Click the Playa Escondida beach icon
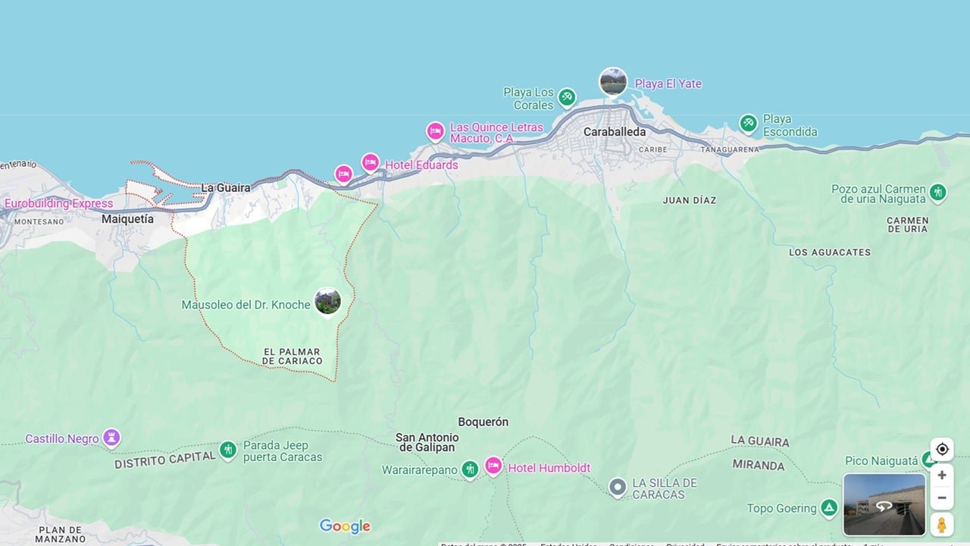This screenshot has height=546, width=970. [748, 124]
